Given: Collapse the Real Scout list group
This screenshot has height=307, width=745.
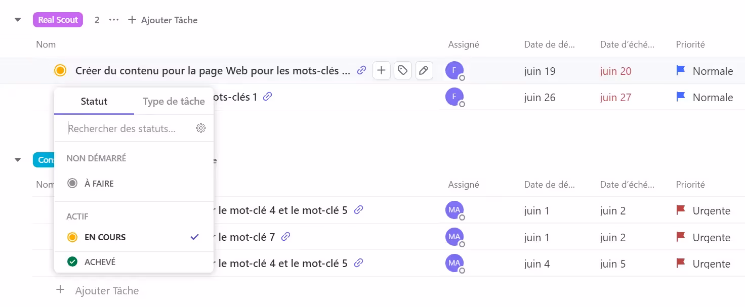Looking at the screenshot, I should click(17, 19).
